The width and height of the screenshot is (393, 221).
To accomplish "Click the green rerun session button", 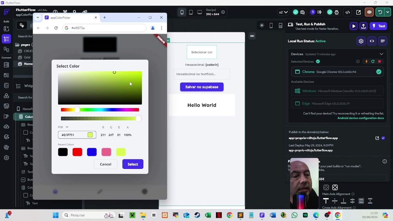I will point(380,12).
